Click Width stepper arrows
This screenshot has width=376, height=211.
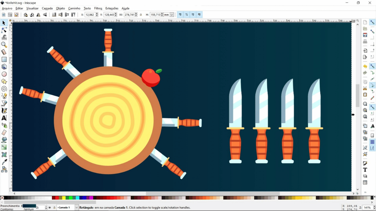coord(136,15)
